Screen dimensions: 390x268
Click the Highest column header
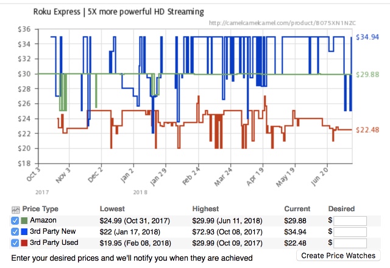click(205, 209)
